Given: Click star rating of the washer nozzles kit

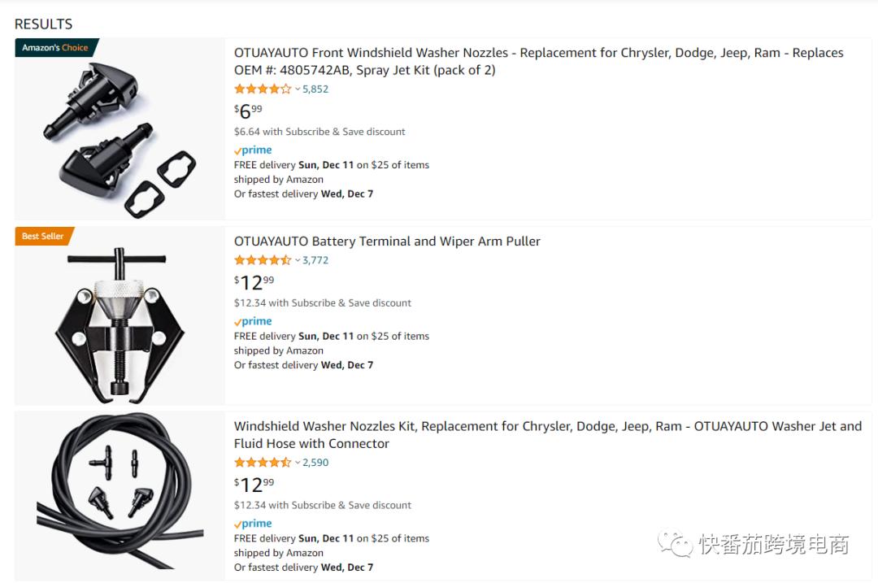Looking at the screenshot, I should tap(263, 463).
